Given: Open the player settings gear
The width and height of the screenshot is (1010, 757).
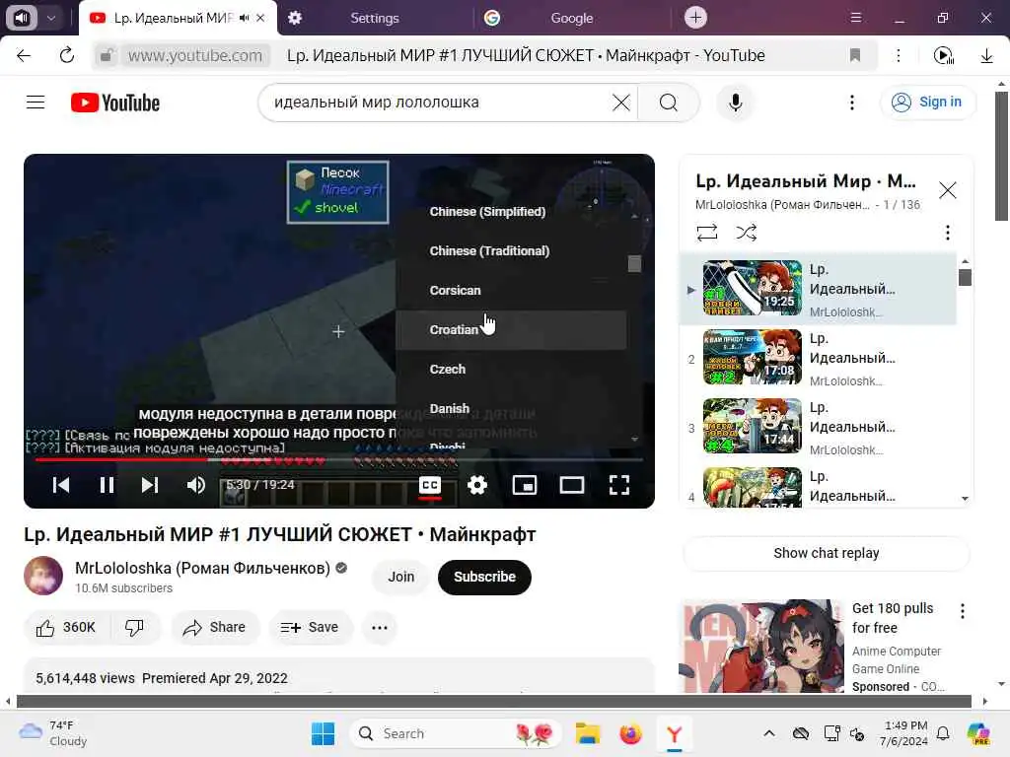Looking at the screenshot, I should [x=477, y=485].
